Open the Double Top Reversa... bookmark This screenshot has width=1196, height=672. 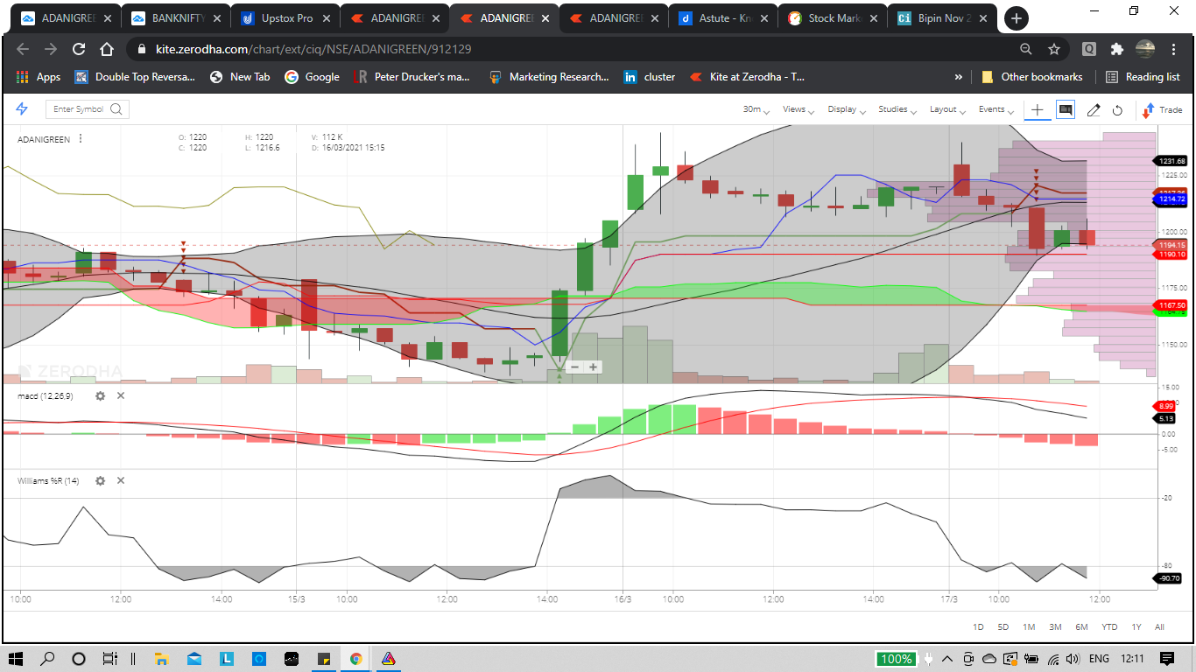pyautogui.click(x=135, y=77)
